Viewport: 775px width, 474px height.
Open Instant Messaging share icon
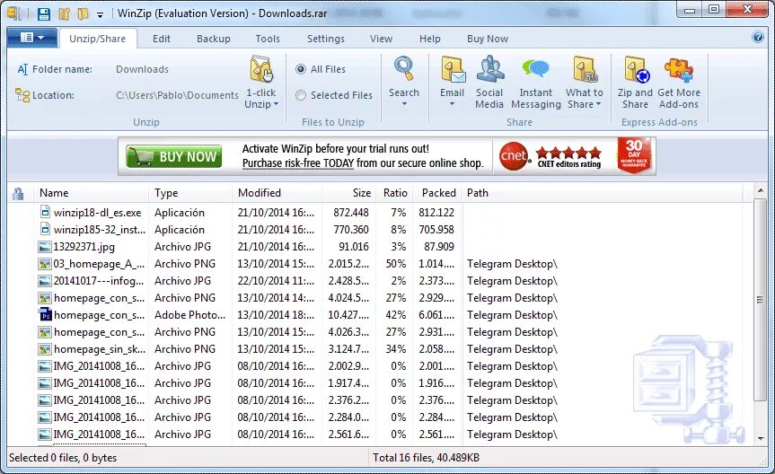535,69
